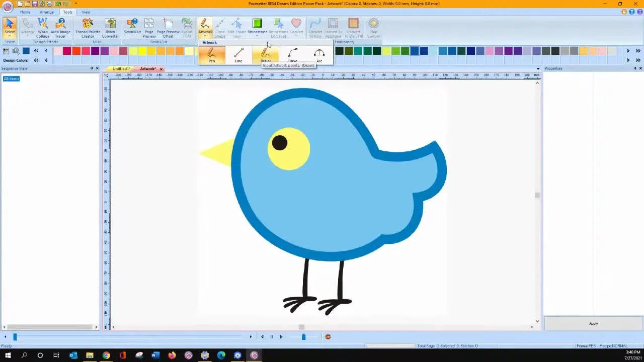Toggle auto-hide pin on Properties panel
Image resolution: width=644 pixels, height=362 pixels.
pos(635,68)
